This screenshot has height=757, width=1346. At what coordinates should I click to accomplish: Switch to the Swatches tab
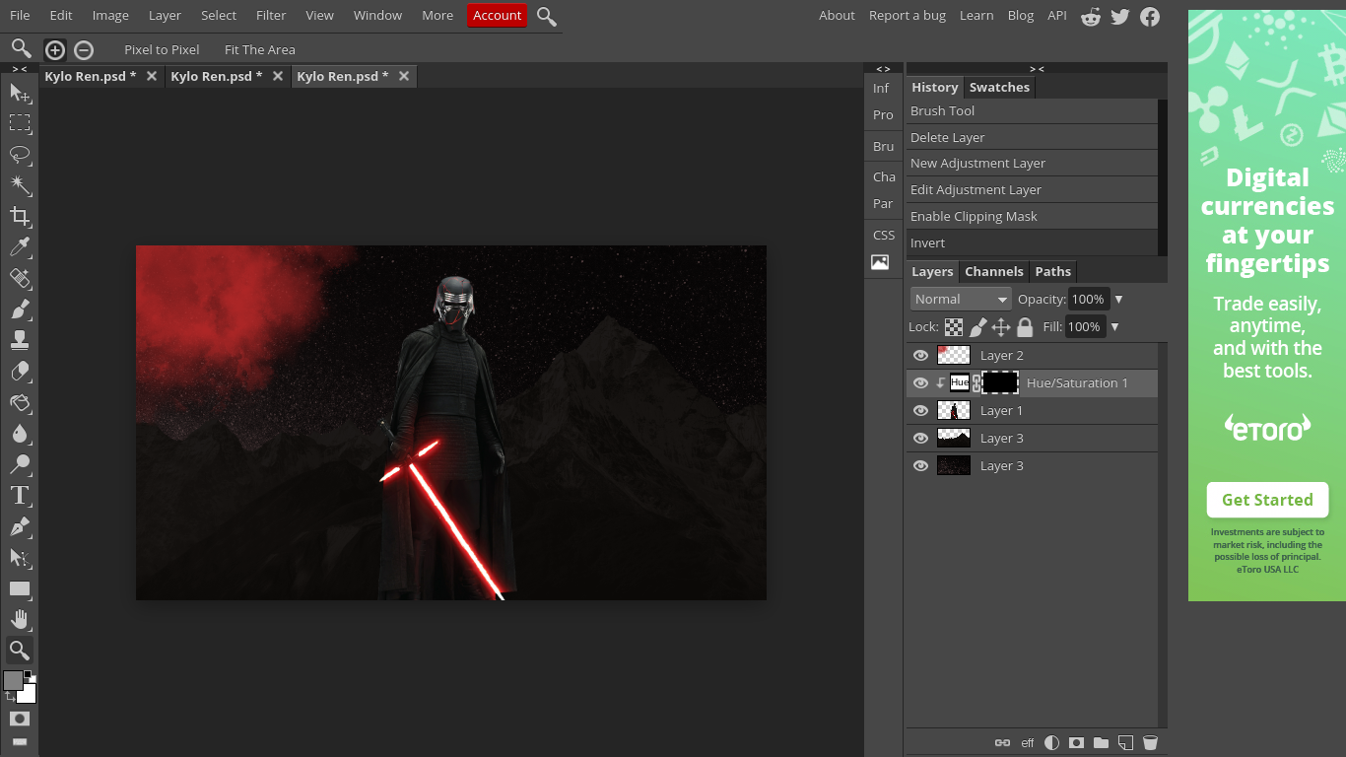(x=999, y=87)
